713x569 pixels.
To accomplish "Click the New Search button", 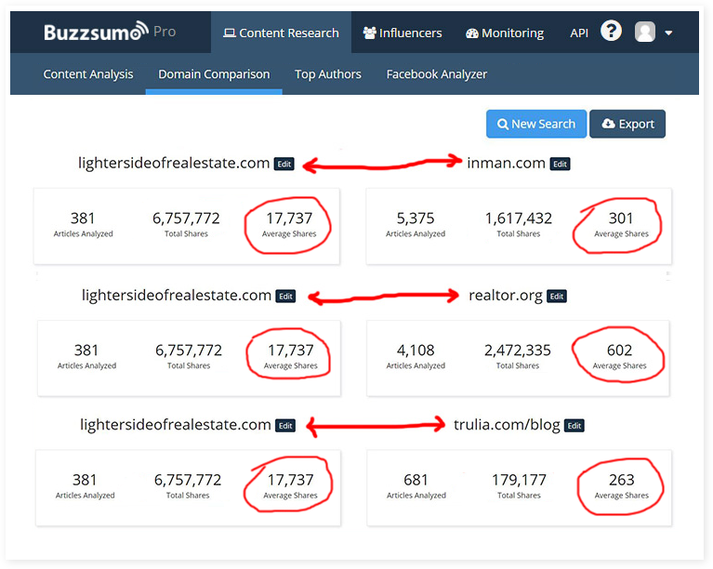I will (536, 124).
